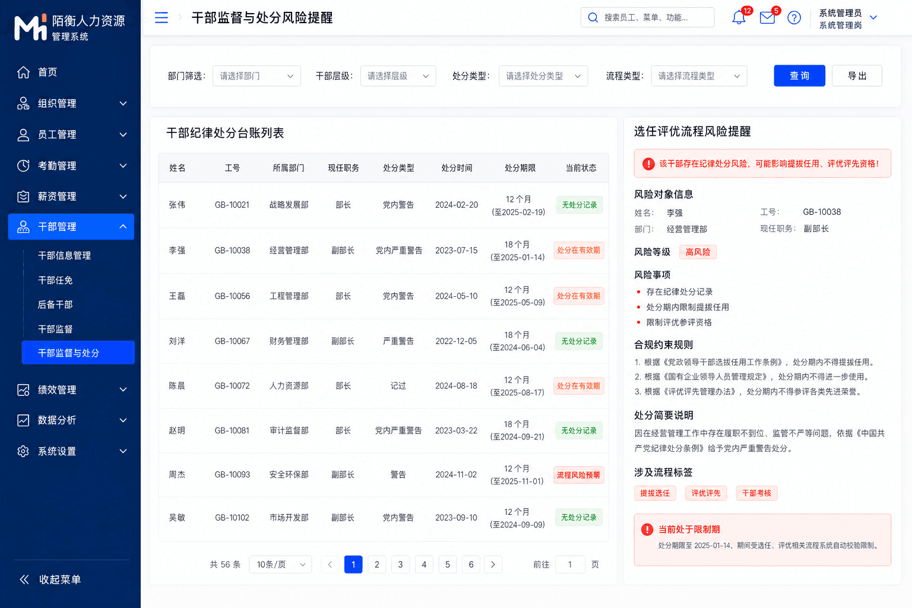Click the 当前状态 column header
Image resolution: width=912 pixels, height=608 pixels.
[x=581, y=168]
